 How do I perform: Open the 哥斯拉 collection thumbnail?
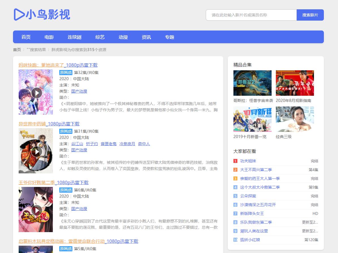click(252, 83)
